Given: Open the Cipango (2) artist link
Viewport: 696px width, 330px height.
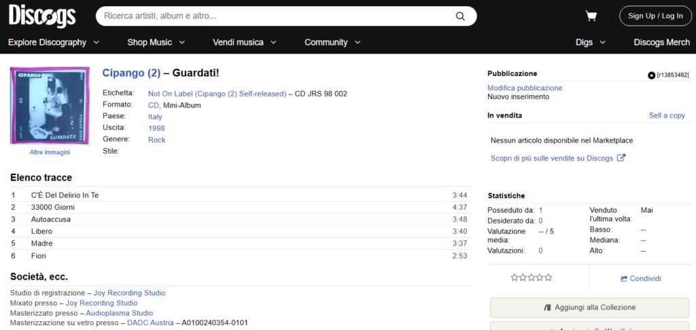Looking at the screenshot, I should point(131,73).
